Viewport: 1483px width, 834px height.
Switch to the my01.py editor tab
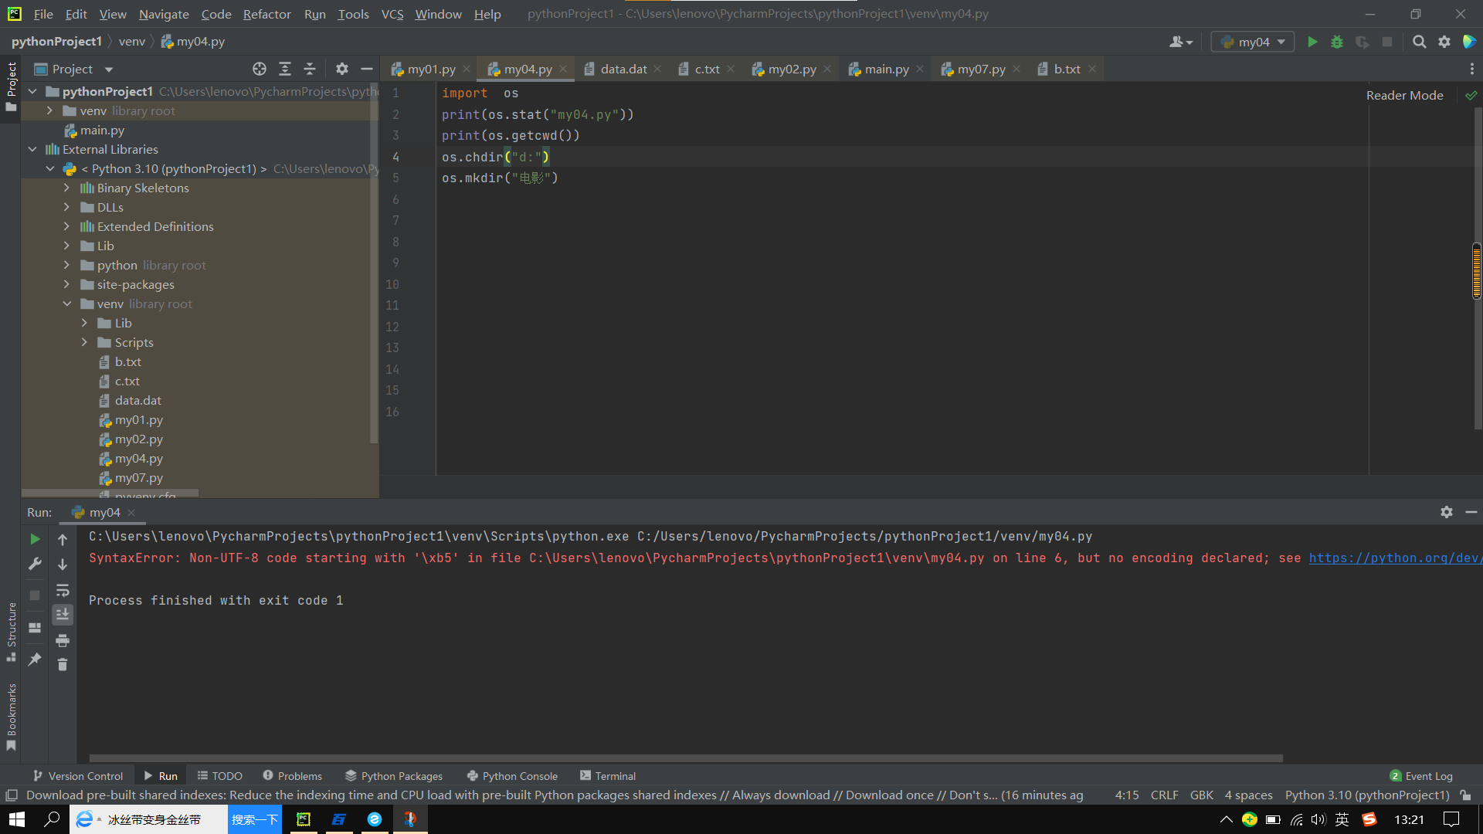coord(431,69)
